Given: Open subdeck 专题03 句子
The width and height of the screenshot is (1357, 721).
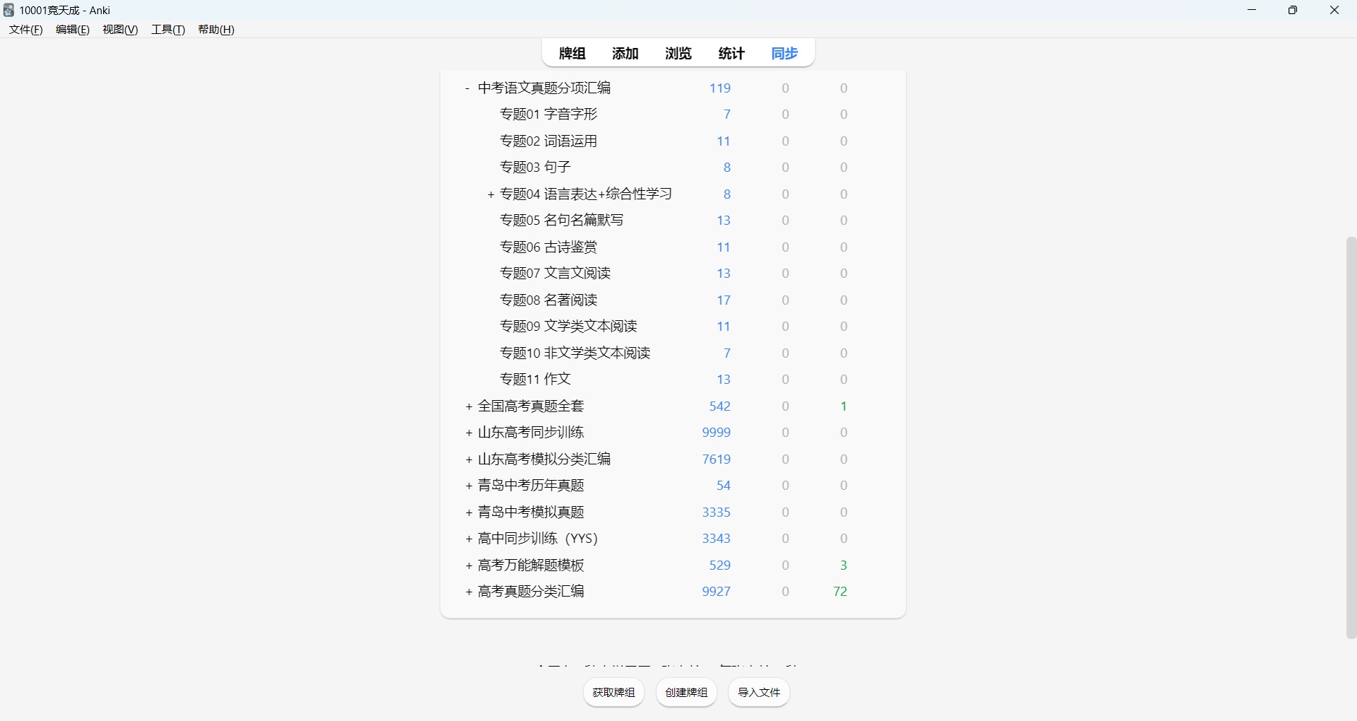Looking at the screenshot, I should pyautogui.click(x=535, y=168).
